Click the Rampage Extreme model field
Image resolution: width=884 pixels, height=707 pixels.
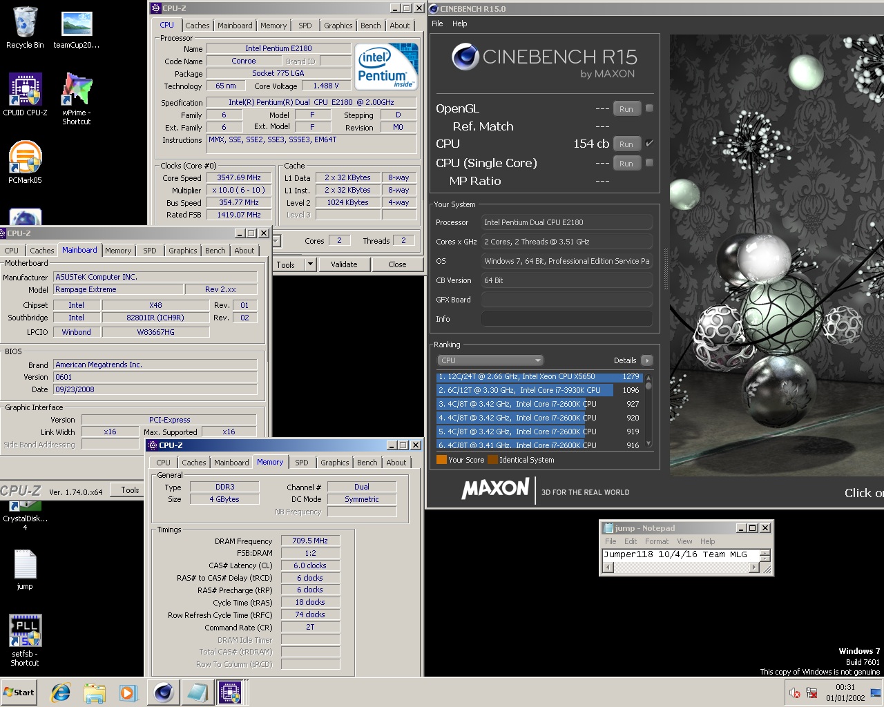point(119,289)
